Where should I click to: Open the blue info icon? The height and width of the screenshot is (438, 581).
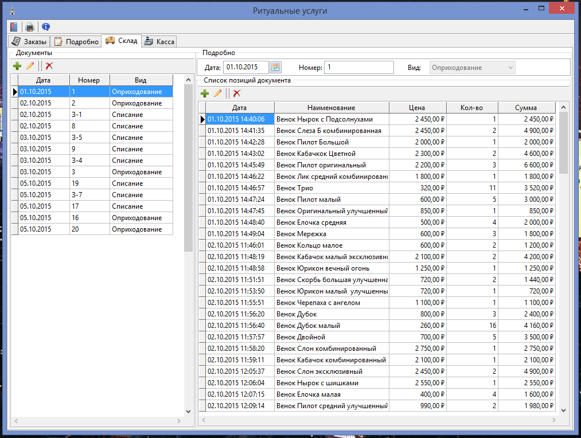point(45,26)
